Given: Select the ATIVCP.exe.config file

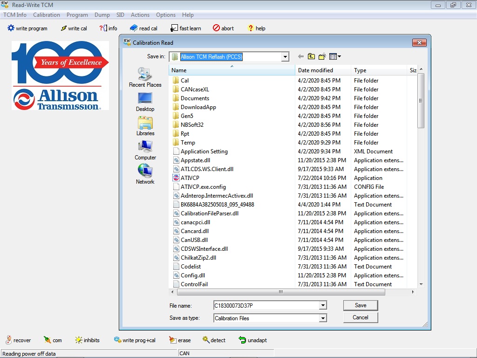Looking at the screenshot, I should tap(199, 186).
